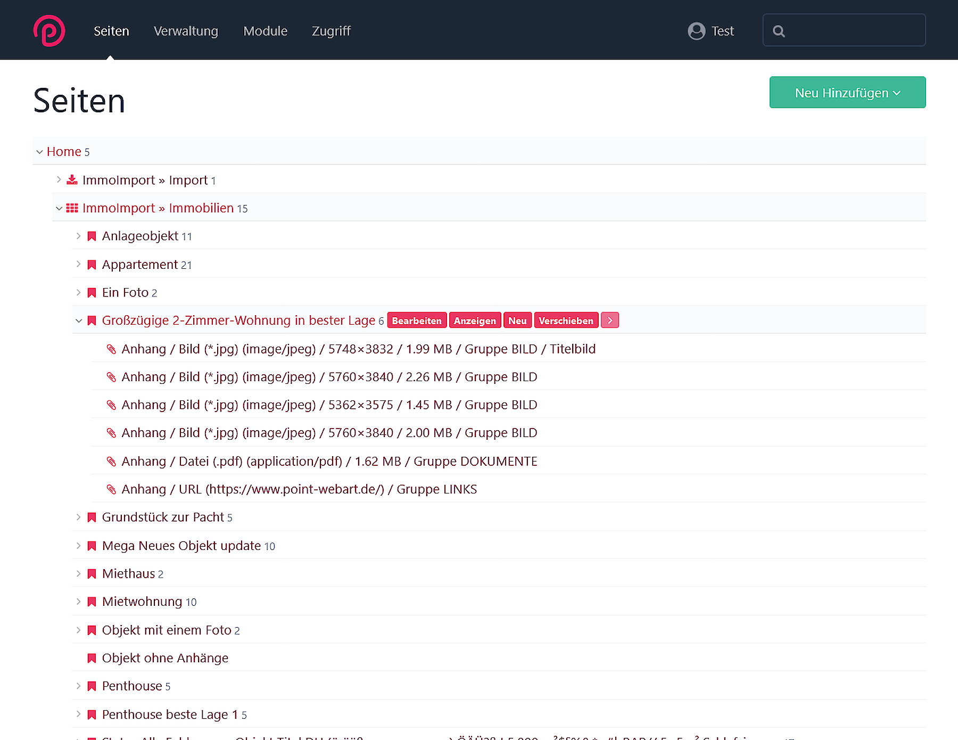
Task: Expand the Penthouse page children
Action: 78,686
